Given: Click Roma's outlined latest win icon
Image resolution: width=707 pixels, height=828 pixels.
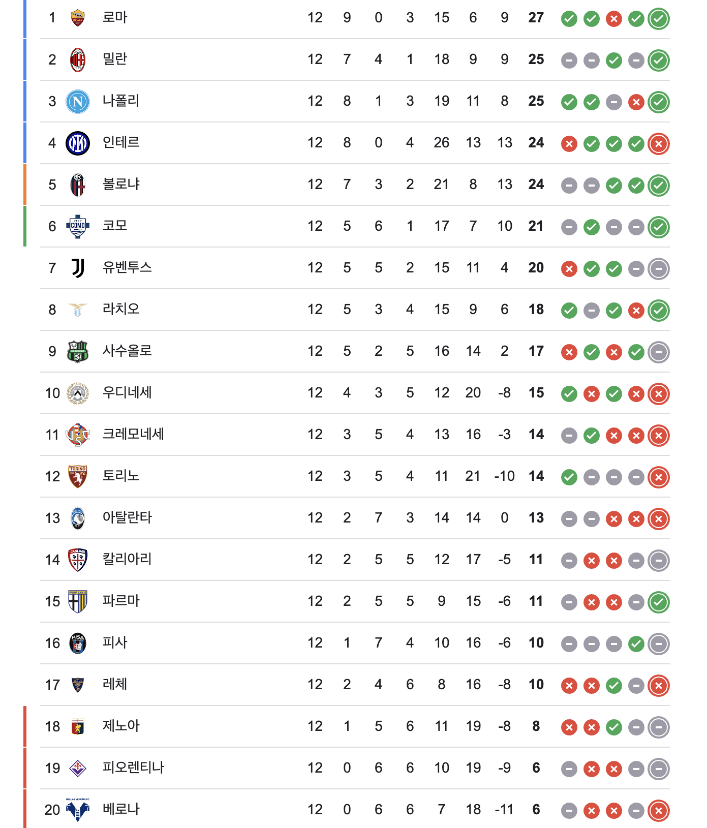Looking at the screenshot, I should [659, 19].
